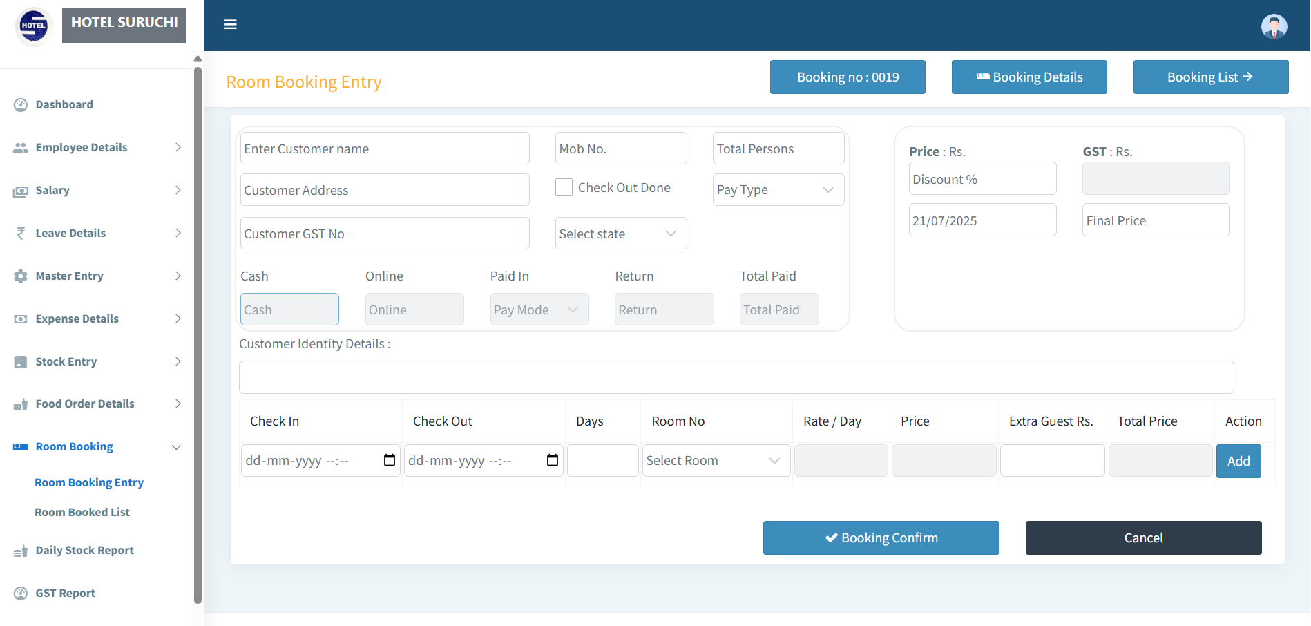1311x626 pixels.
Task: Tick the Check Out Done checkbox
Action: pos(564,187)
